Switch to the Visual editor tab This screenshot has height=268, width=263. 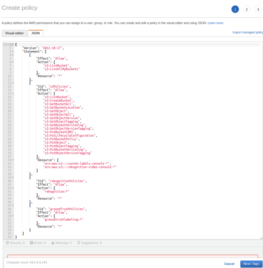point(15,33)
